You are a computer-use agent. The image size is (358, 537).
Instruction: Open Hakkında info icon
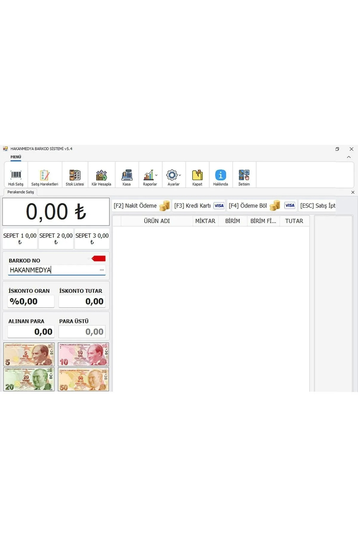[x=220, y=175]
